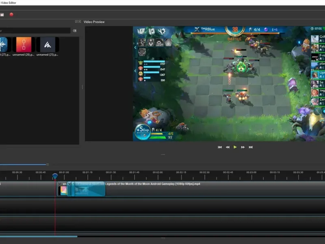Undock the project files panel

(76, 22)
